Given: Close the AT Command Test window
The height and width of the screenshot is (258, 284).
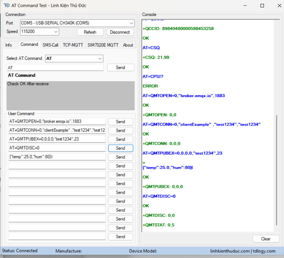Looking at the screenshot, I should click(277, 6).
